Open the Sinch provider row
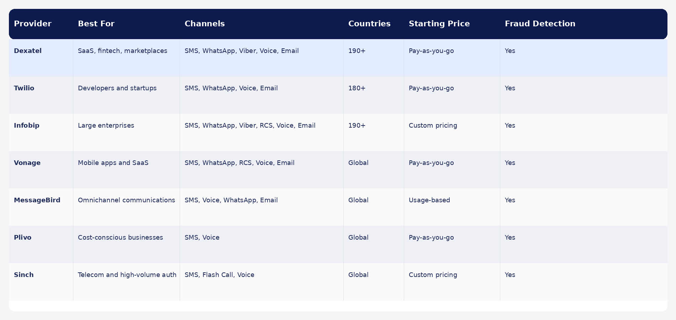The width and height of the screenshot is (676, 320). [338, 282]
